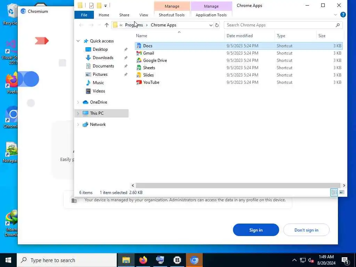Select Downloads in Quick access
This screenshot has width=356, height=267.
[103, 58]
